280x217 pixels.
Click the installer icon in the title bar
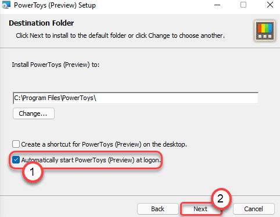point(6,5)
